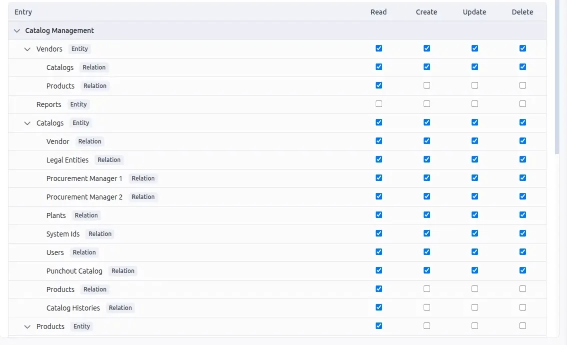This screenshot has height=345, width=567.
Task: Uncheck Delete for Punchout Catalog
Action: click(x=523, y=270)
